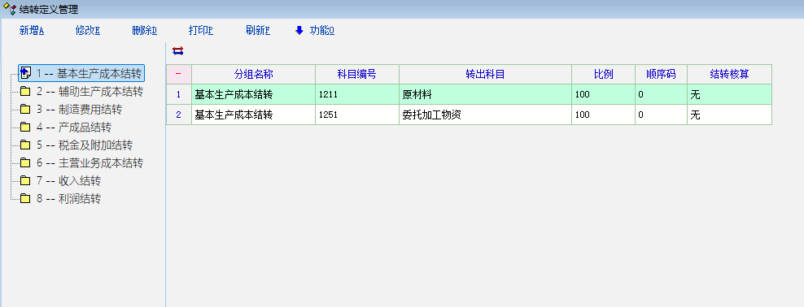Click the folder icon for 主营业务成本结转
This screenshot has height=307, width=804.
click(x=25, y=163)
